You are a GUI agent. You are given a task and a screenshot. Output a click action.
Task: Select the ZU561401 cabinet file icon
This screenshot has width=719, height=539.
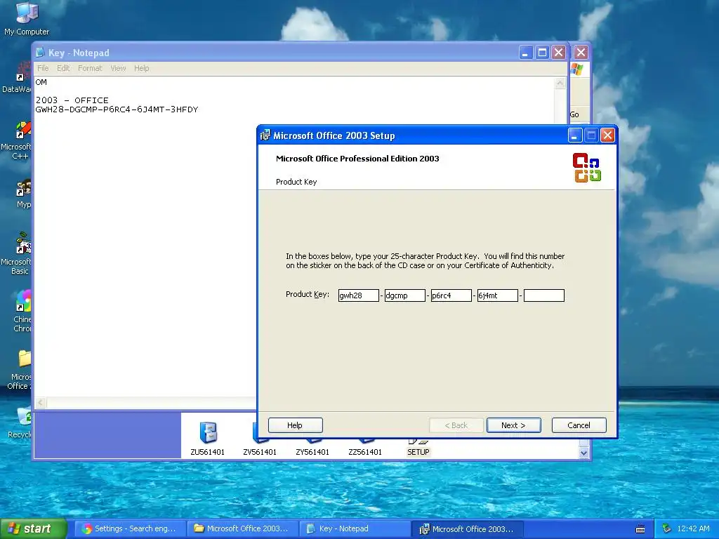tap(208, 438)
